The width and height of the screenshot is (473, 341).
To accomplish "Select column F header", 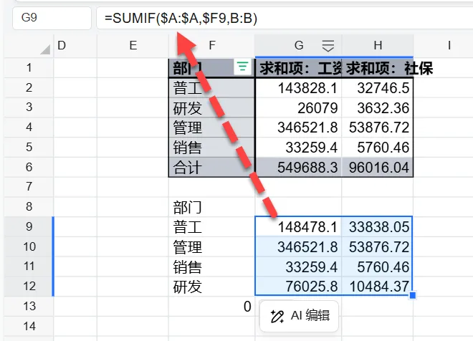I will (211, 46).
